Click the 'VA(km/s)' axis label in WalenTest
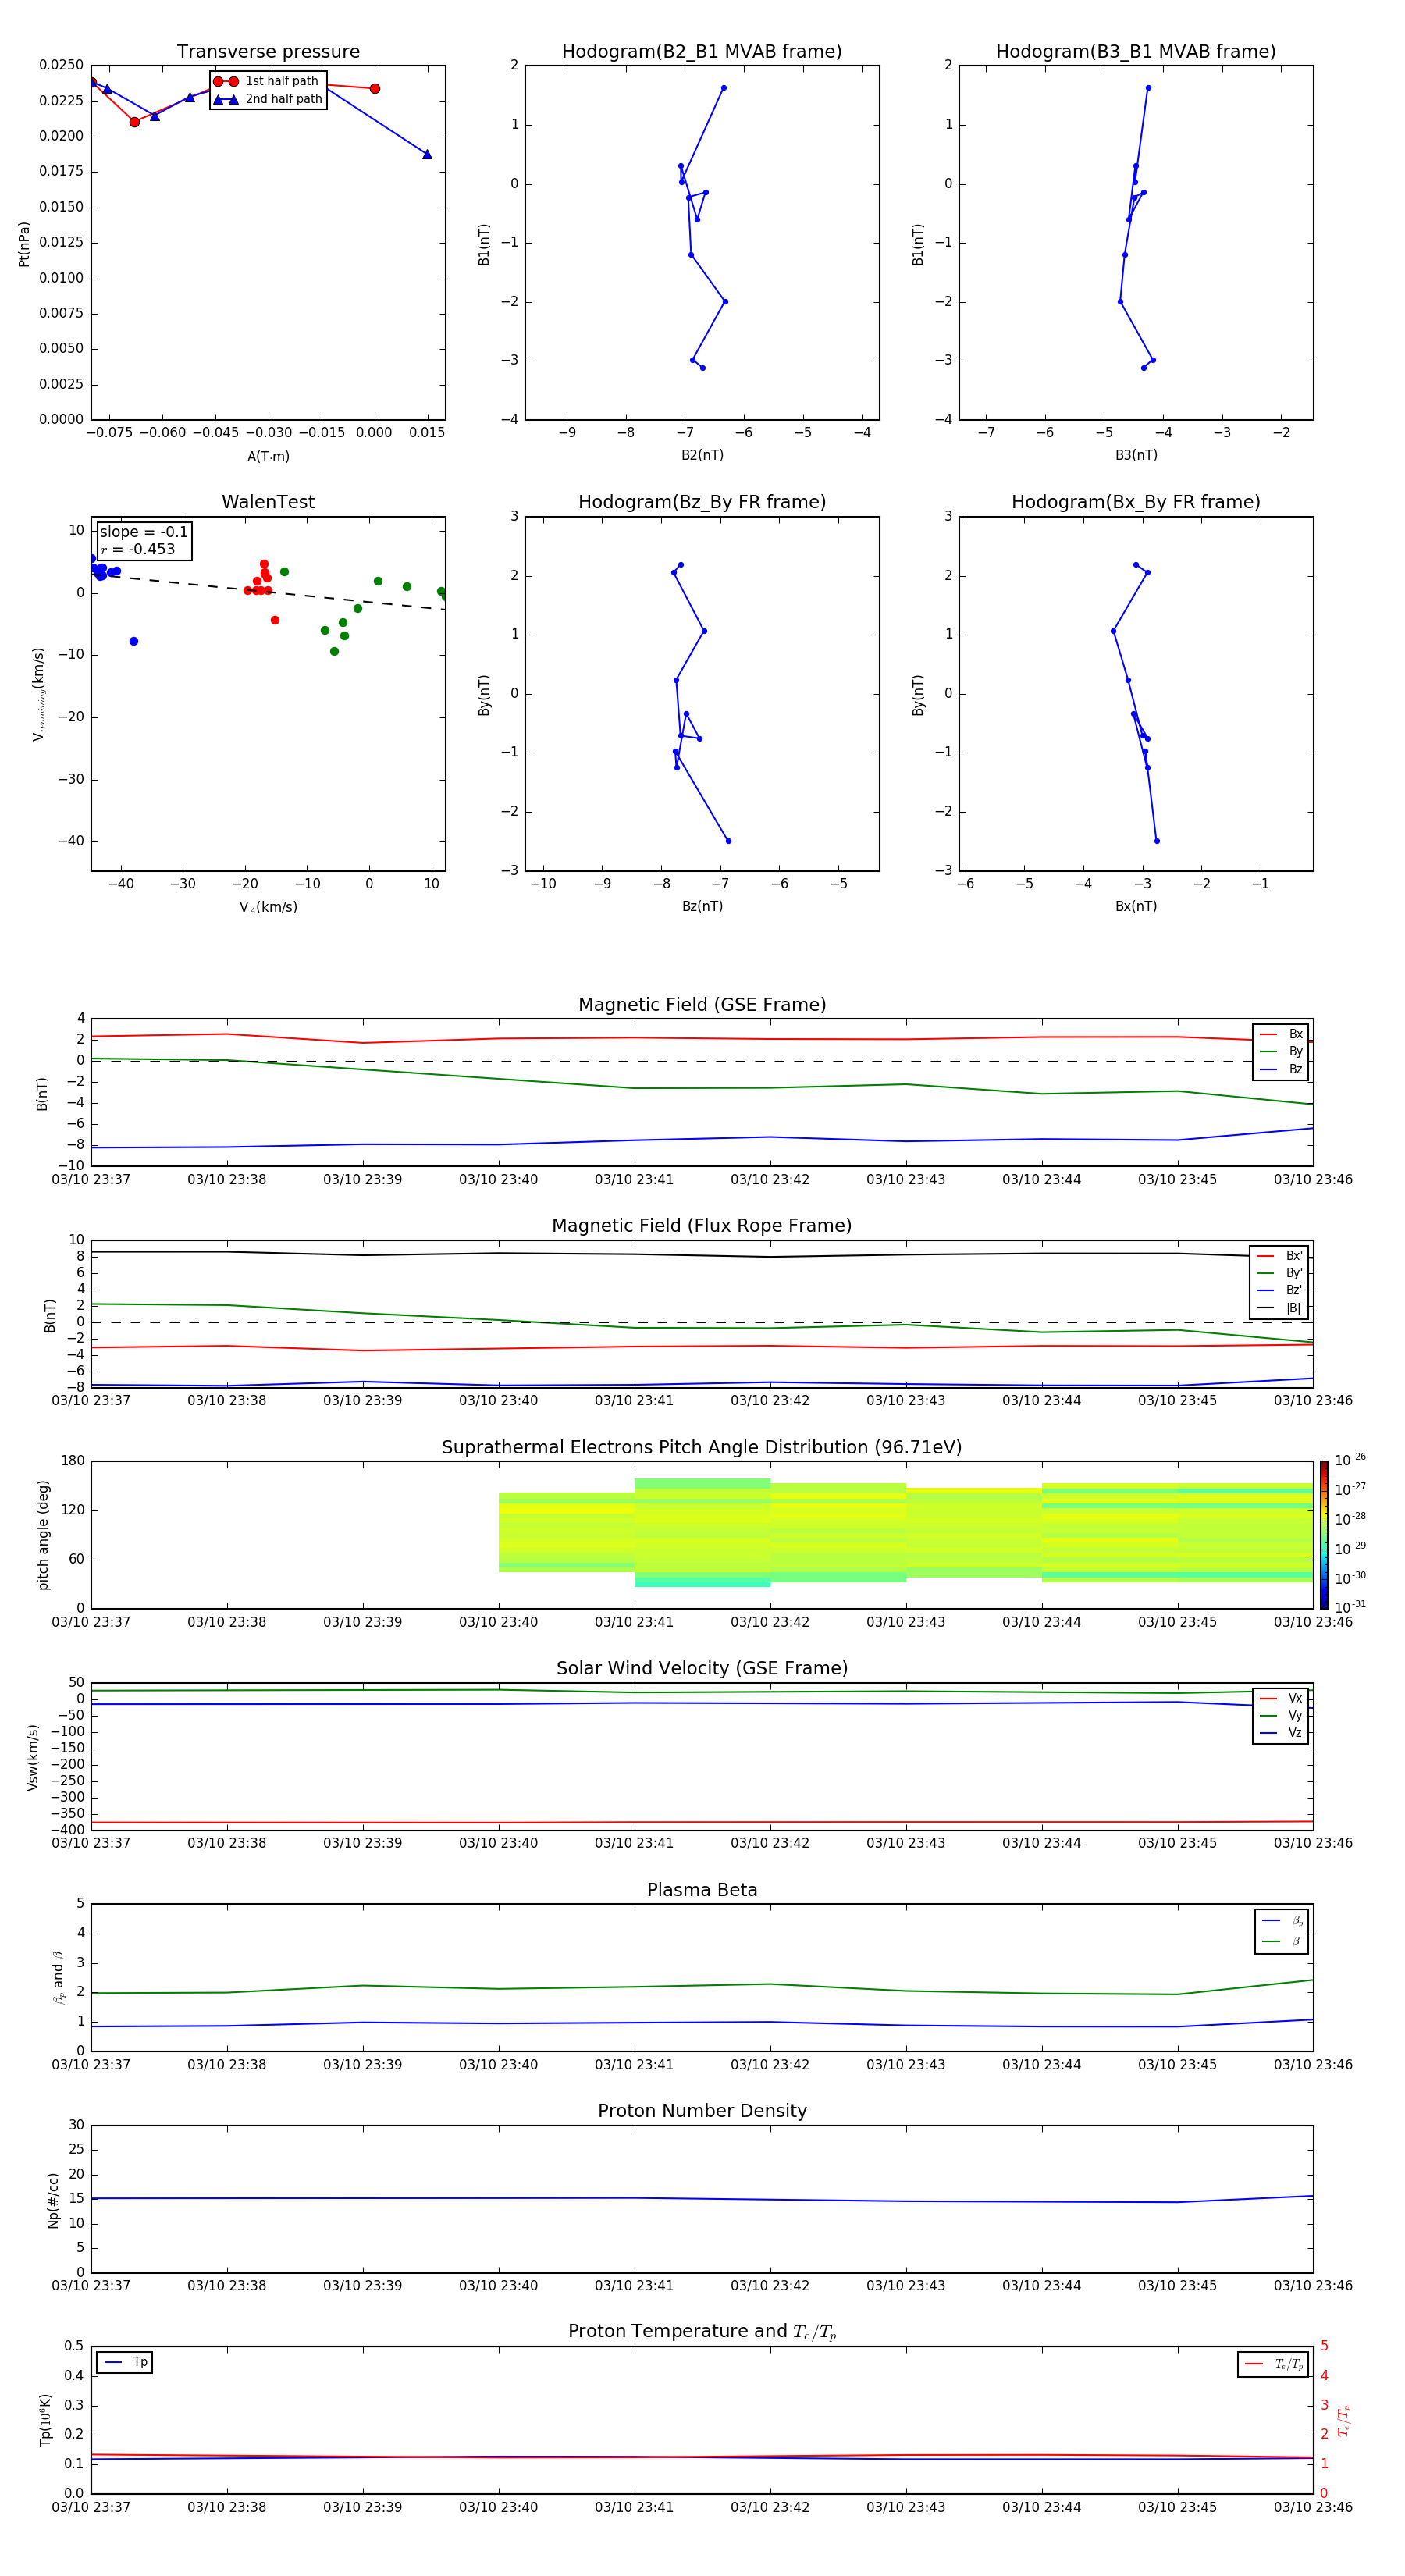1405x2576 pixels. click(268, 907)
